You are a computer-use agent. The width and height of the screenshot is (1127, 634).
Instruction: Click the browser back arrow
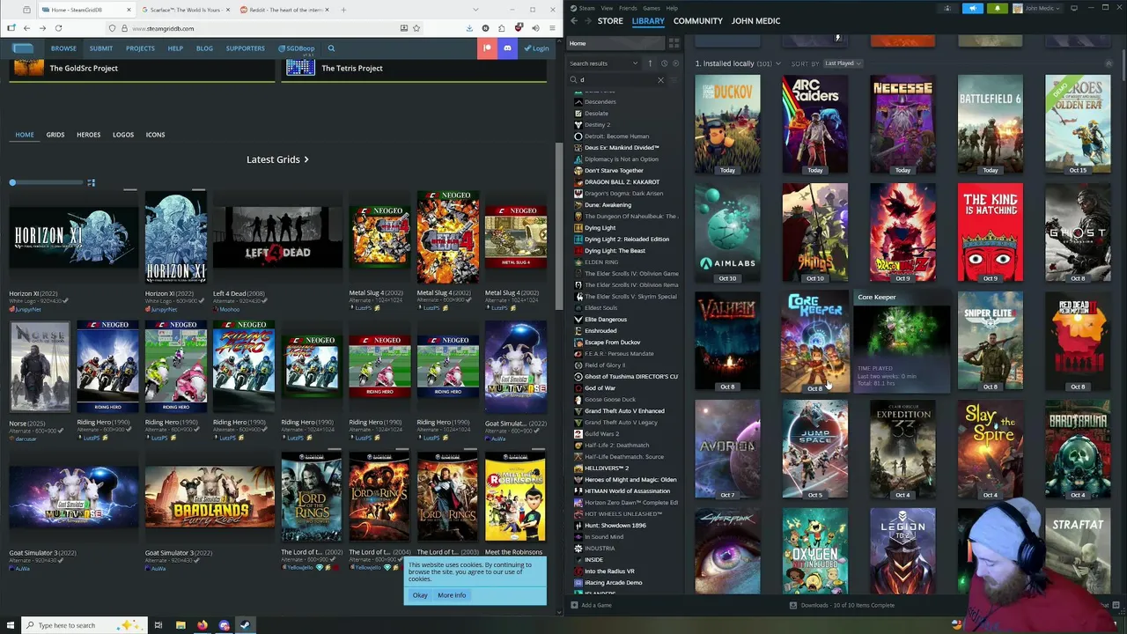[x=27, y=28]
